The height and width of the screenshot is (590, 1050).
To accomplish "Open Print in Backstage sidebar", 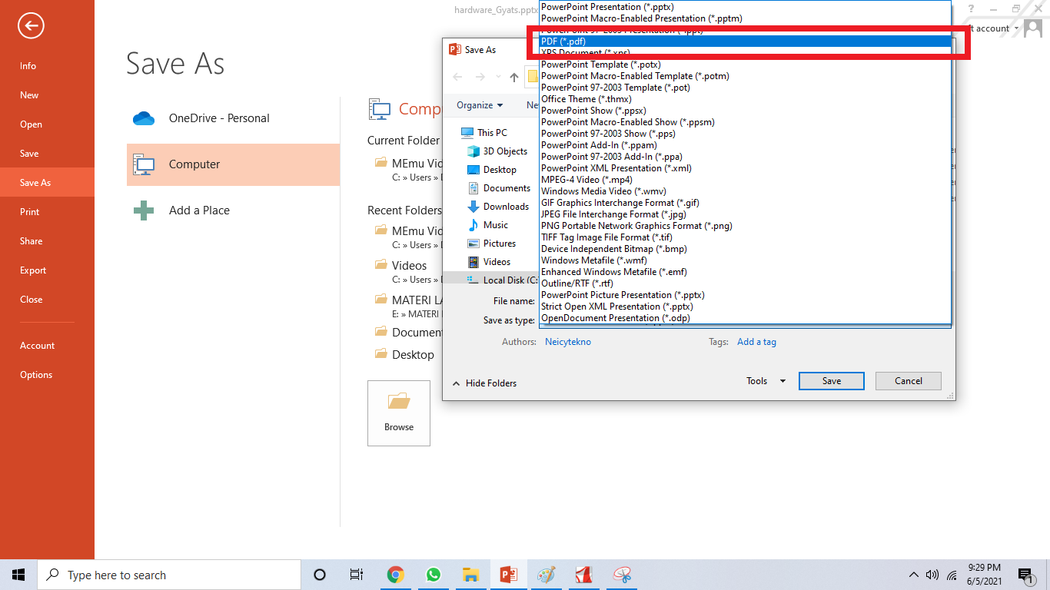I will pyautogui.click(x=47, y=212).
